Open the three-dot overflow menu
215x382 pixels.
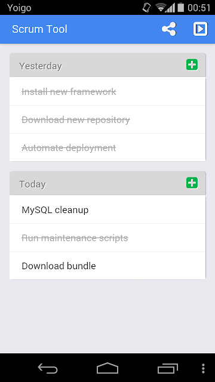pyautogui.click(x=203, y=368)
